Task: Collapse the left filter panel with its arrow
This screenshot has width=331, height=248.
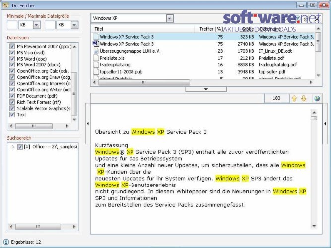Action: tap(88, 124)
